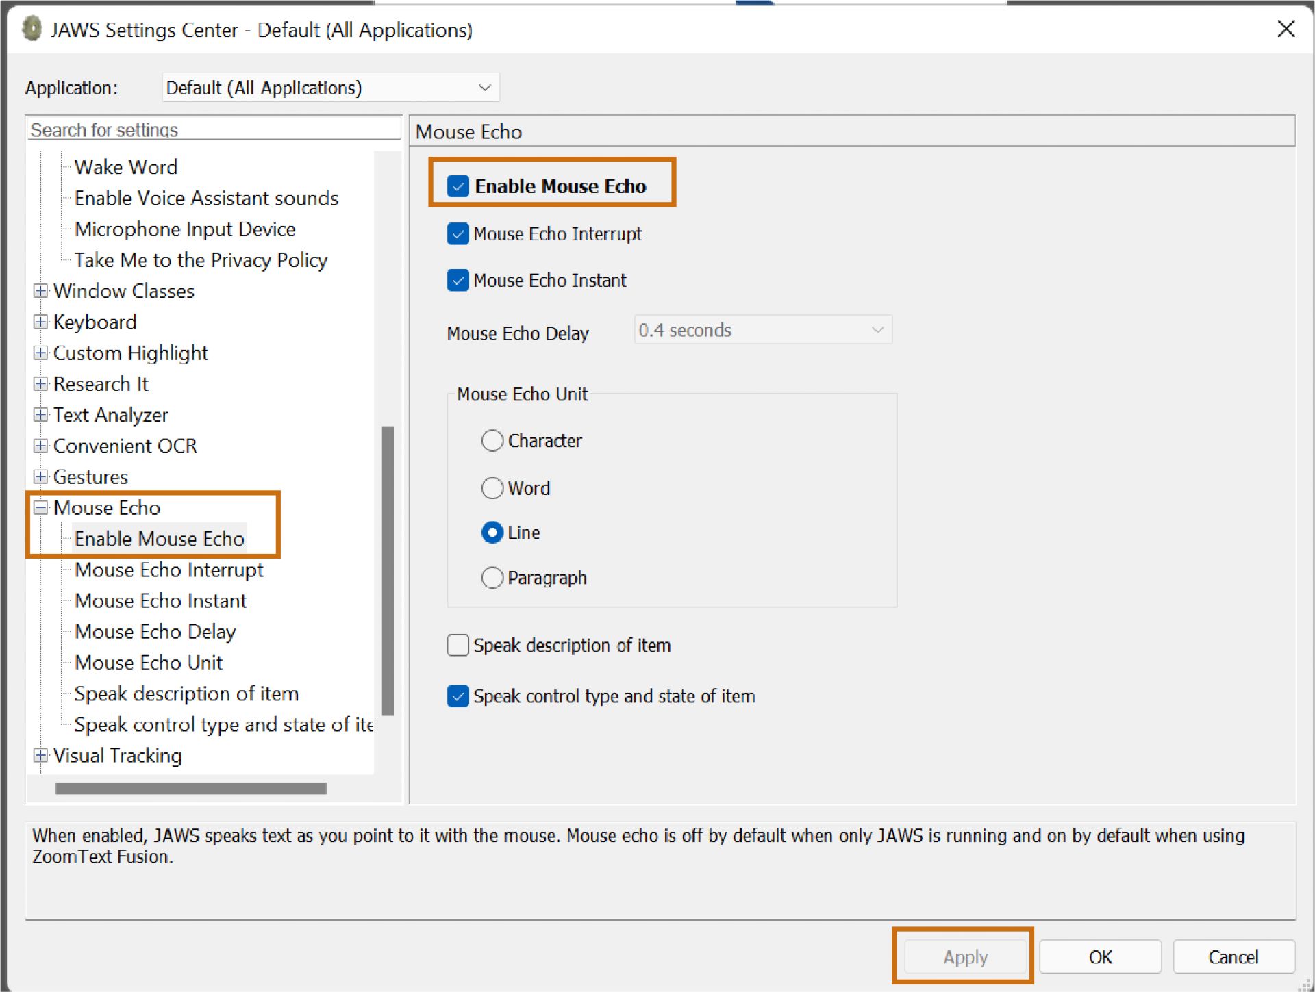
Task: Choose Paragraph echo unit
Action: [x=492, y=577]
